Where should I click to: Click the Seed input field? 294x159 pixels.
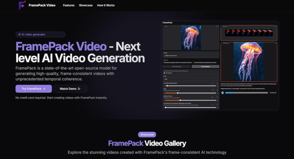(x=191, y=79)
